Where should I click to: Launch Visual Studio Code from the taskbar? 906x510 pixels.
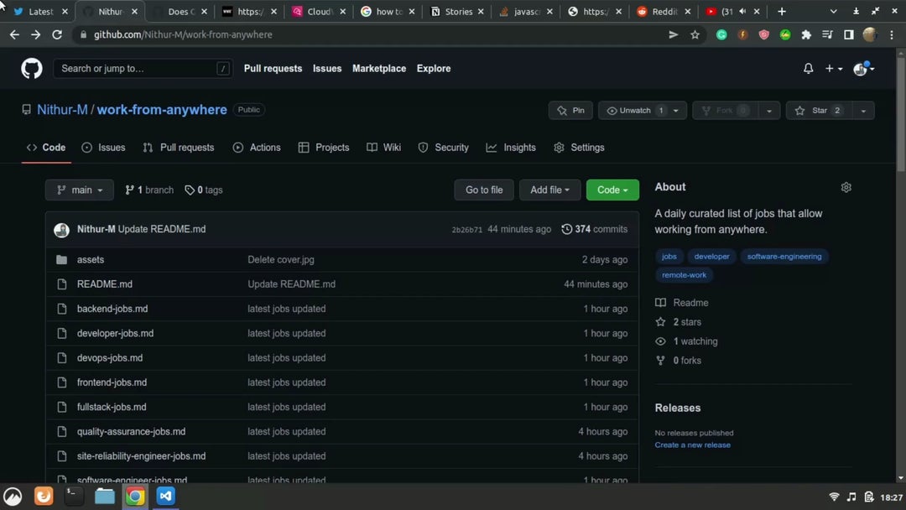[165, 496]
